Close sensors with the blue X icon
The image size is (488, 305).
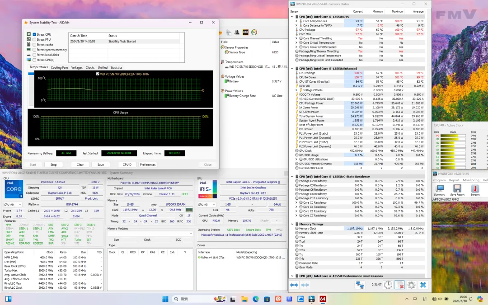click(x=423, y=285)
